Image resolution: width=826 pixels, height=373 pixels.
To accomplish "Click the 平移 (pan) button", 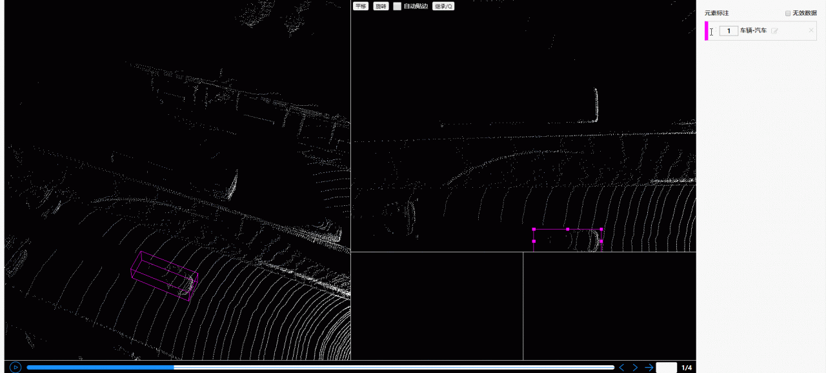I will [361, 6].
